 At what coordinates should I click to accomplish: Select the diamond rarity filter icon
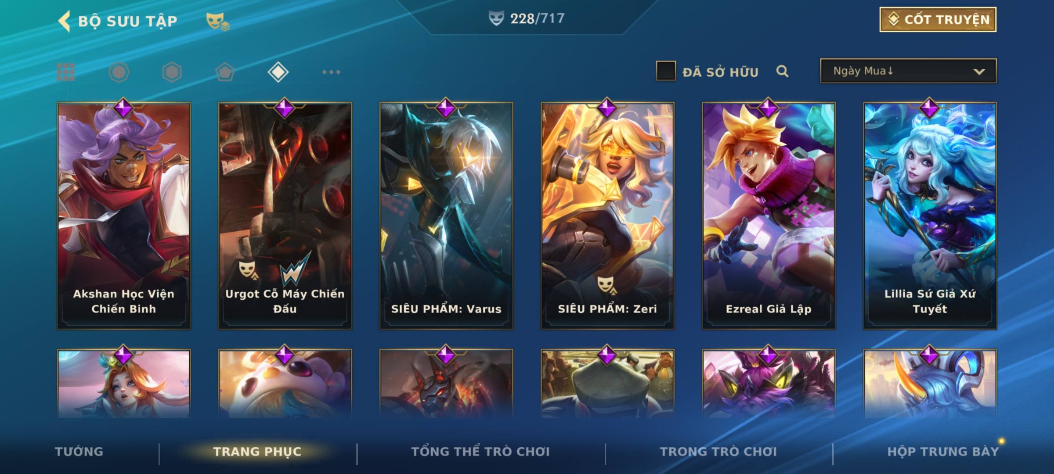pos(278,72)
